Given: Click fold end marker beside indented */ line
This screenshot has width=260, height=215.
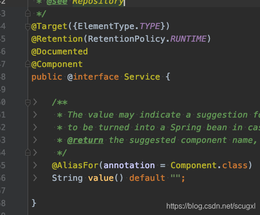Looking at the screenshot, I should [x=28, y=152].
